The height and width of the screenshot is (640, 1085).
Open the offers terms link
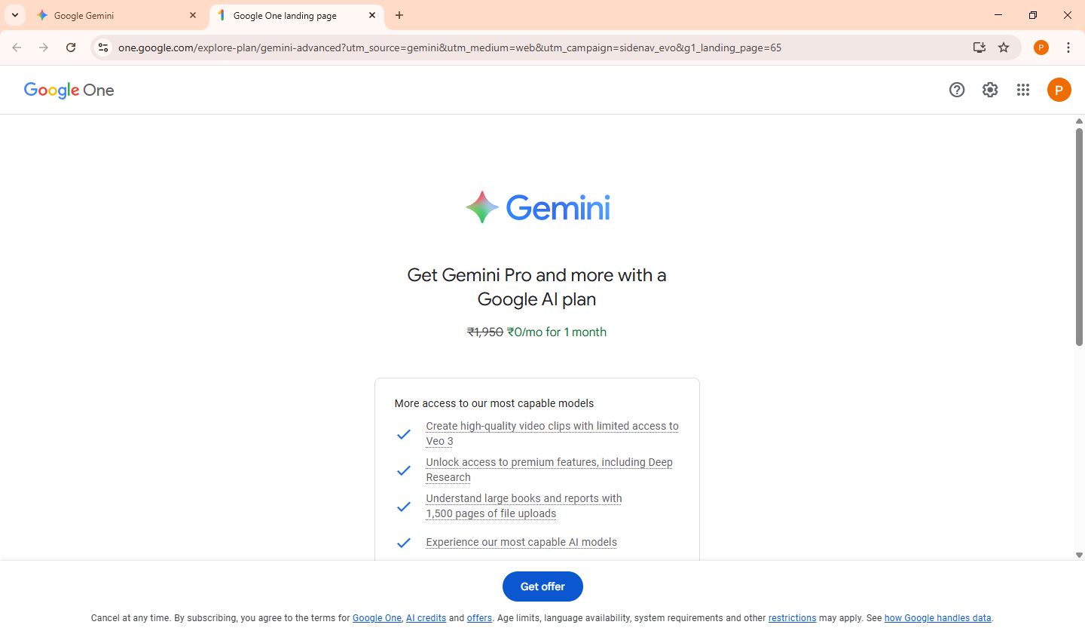[479, 618]
